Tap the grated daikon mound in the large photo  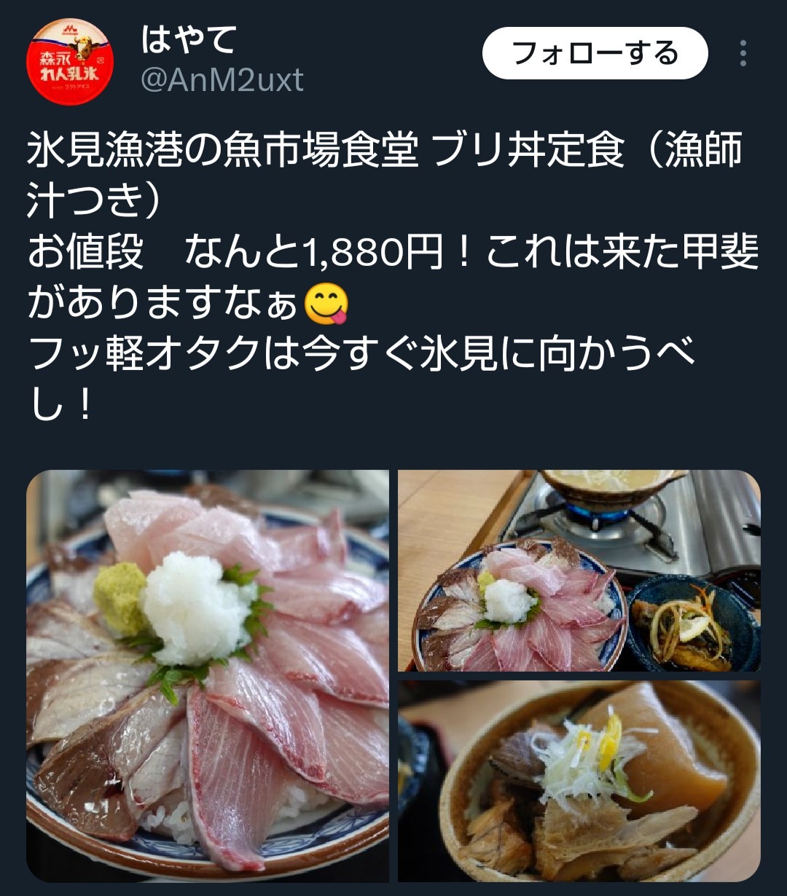197,608
